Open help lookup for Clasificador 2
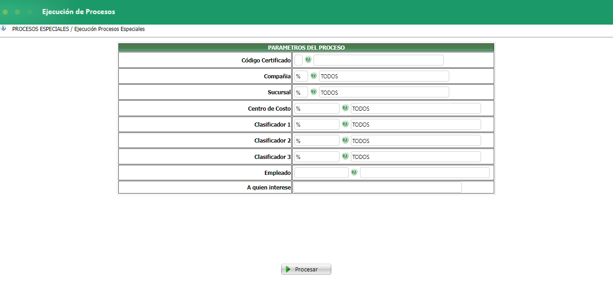The width and height of the screenshot is (613, 291). (345, 140)
